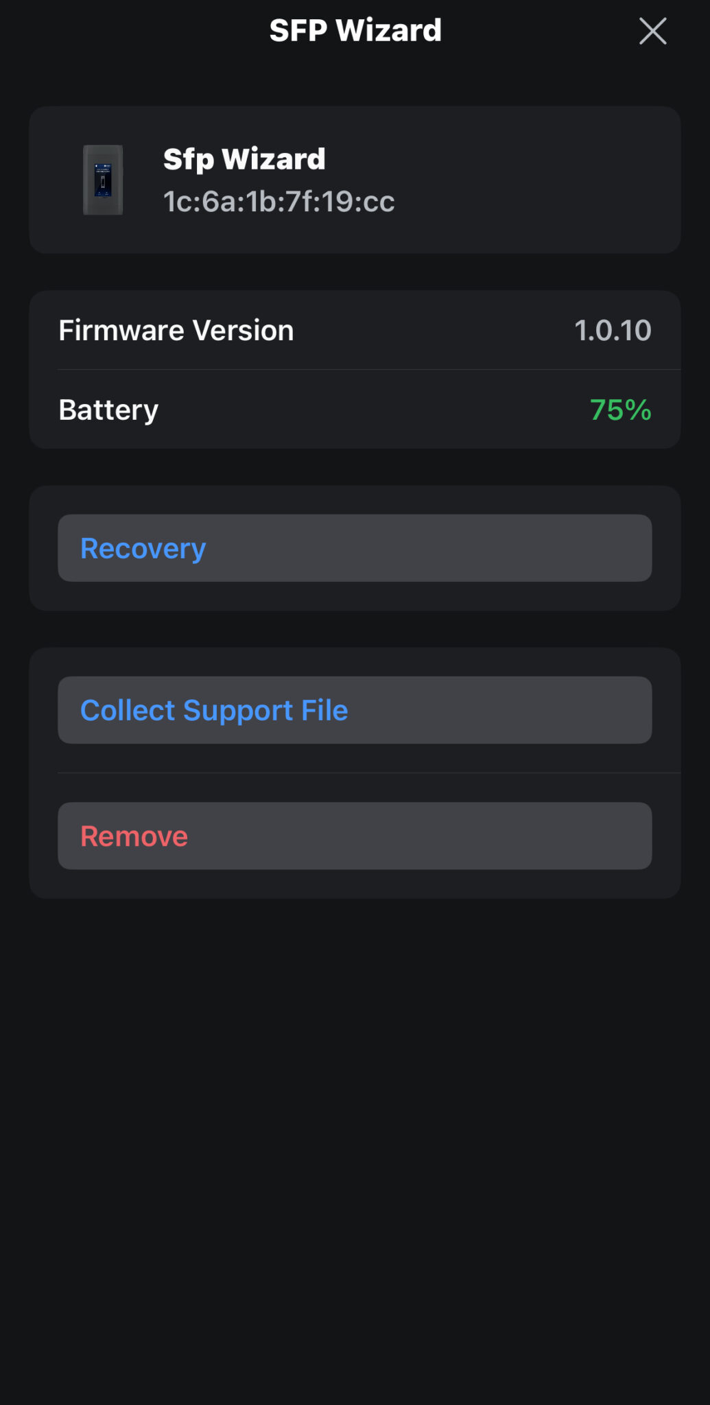Gather a support file from the device

pos(355,710)
